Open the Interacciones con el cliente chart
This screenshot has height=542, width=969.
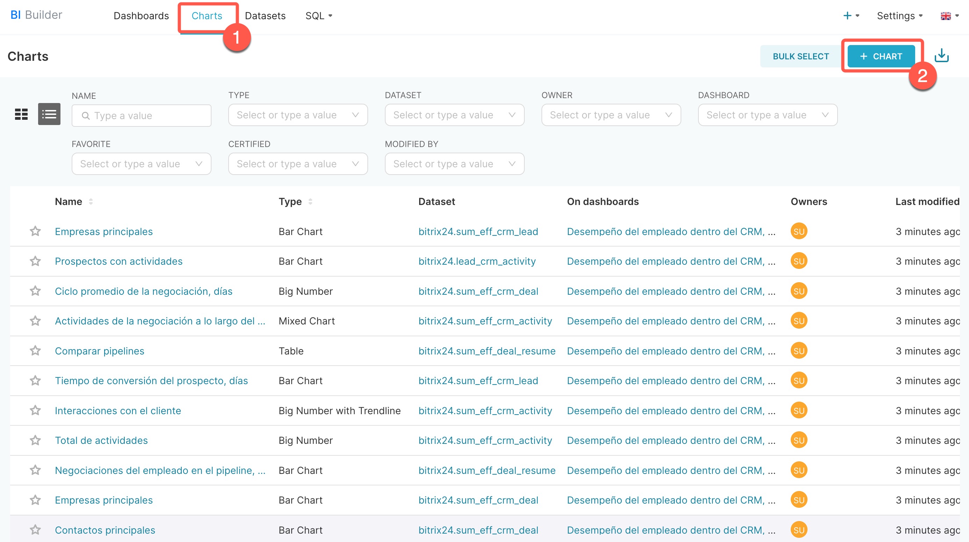pos(118,410)
